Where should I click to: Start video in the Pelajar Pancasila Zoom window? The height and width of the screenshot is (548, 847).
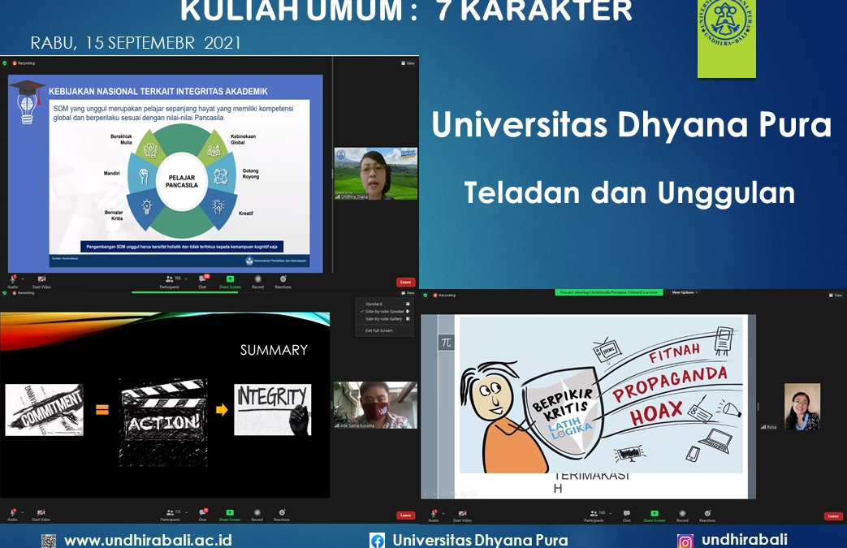pos(41,281)
